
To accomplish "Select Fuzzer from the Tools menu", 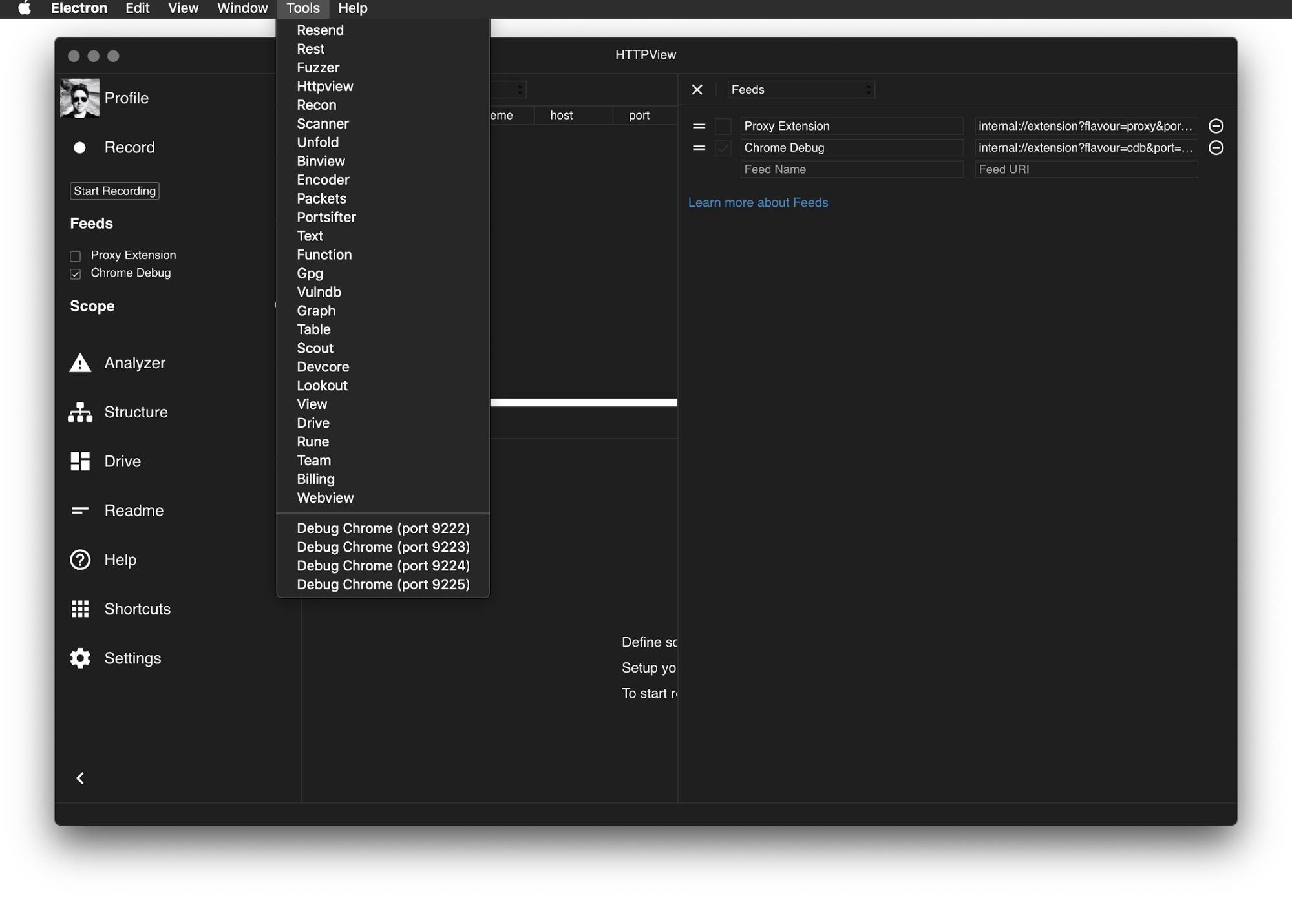I will click(x=317, y=68).
